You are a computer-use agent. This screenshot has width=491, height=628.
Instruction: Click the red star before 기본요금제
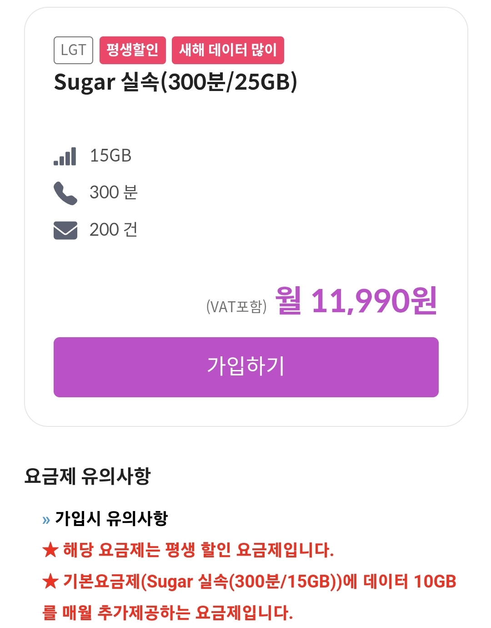click(x=50, y=582)
